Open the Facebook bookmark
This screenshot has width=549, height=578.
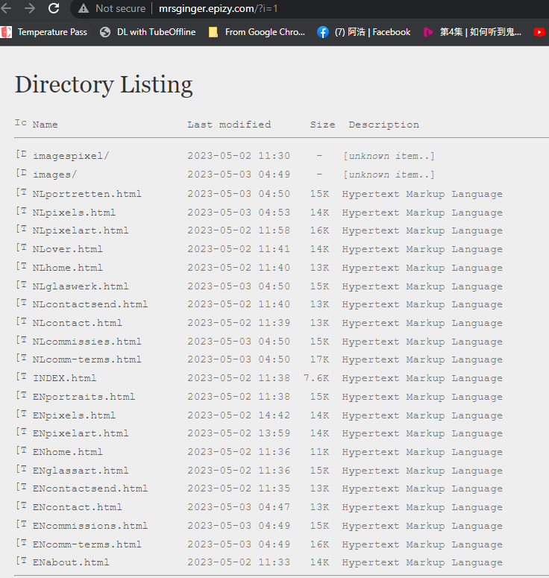tap(364, 32)
